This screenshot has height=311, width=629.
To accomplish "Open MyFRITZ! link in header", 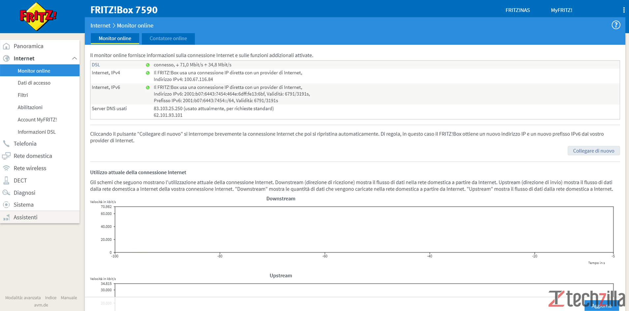I will [561, 10].
